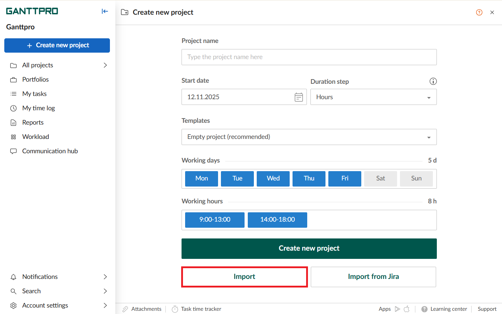
Task: Go to My time log
Action: point(38,108)
